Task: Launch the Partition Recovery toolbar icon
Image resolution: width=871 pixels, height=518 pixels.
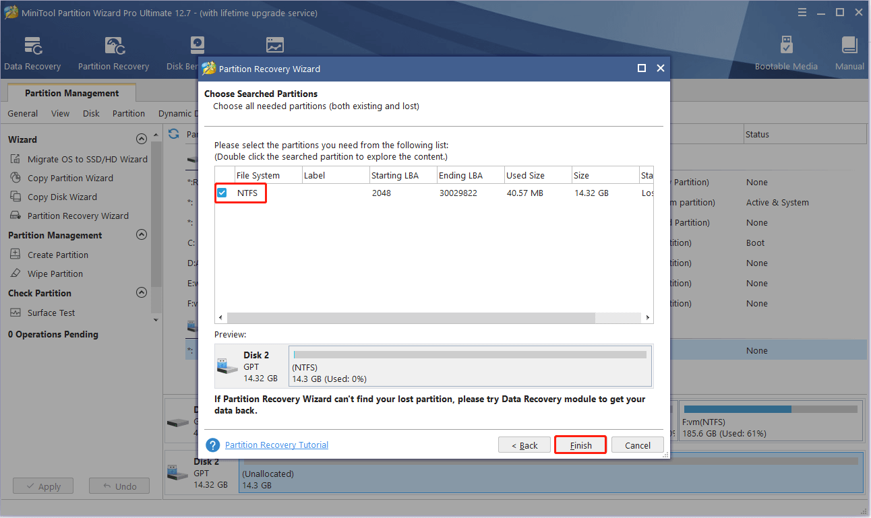Action: point(113,54)
